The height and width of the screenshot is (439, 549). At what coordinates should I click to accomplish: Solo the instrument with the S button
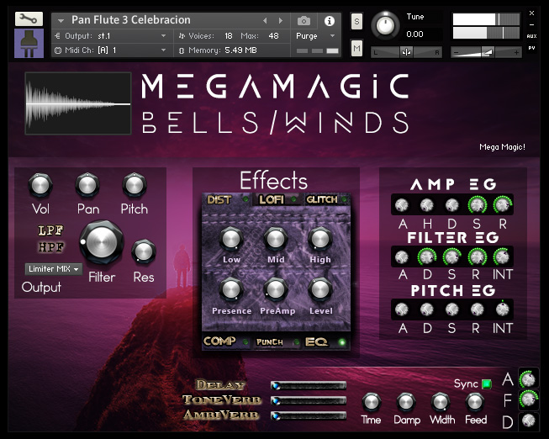(356, 21)
